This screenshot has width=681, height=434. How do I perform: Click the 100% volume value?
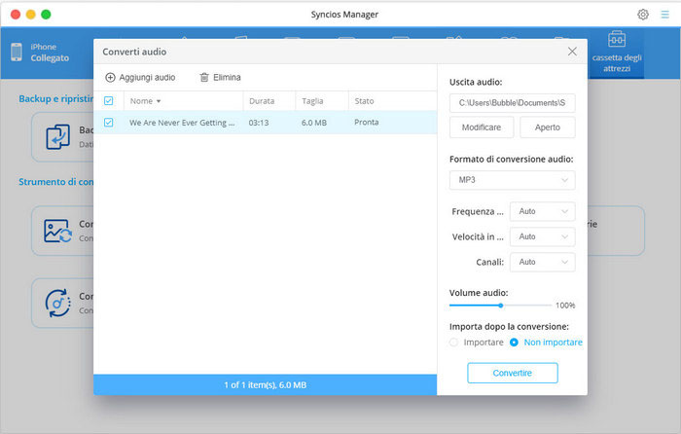(x=565, y=306)
